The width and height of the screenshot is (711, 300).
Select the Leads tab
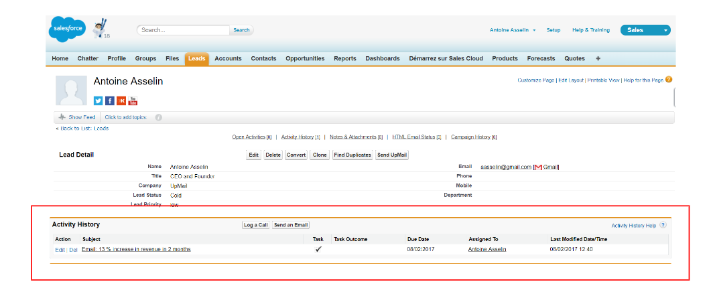(197, 59)
